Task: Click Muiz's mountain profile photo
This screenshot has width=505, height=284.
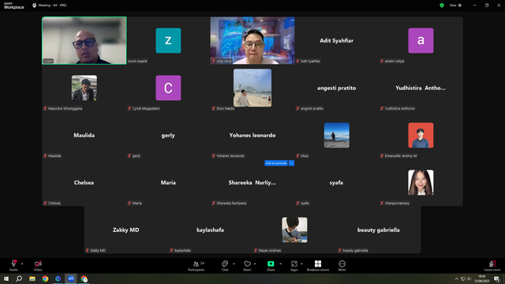Action: tap(337, 135)
